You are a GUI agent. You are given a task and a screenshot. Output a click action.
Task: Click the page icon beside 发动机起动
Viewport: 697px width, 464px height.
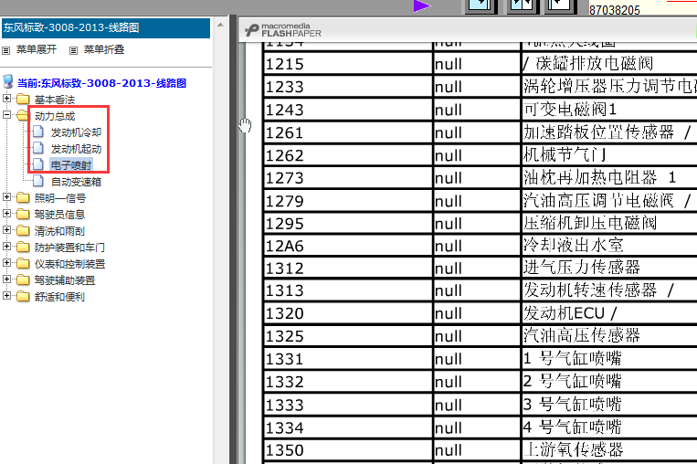pos(38,148)
